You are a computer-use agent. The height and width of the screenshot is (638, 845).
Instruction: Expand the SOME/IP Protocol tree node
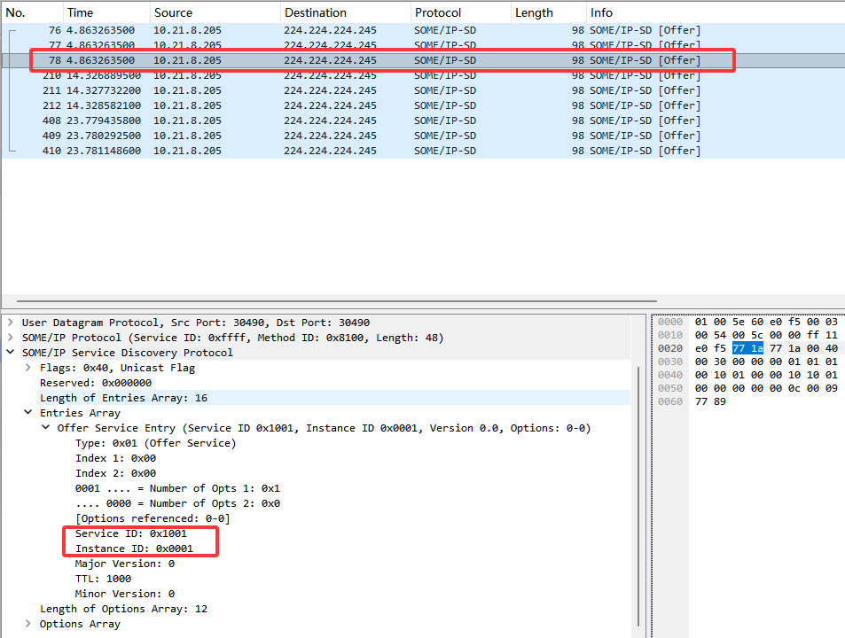coord(11,338)
